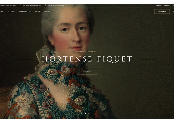This screenshot has width=174, height=123.
Task: Jump to the fourth slide dot
Action: (92, 113)
